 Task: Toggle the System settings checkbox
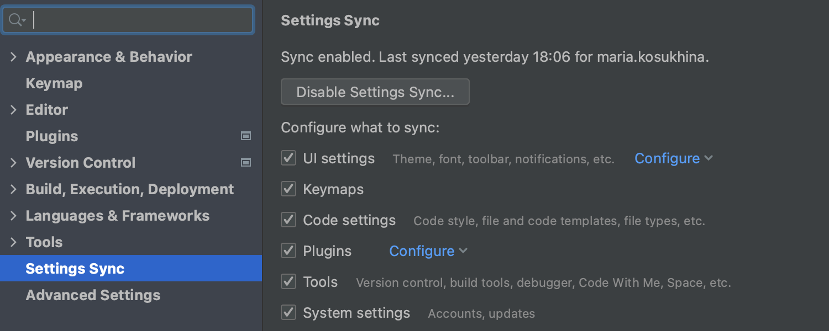[x=288, y=313]
